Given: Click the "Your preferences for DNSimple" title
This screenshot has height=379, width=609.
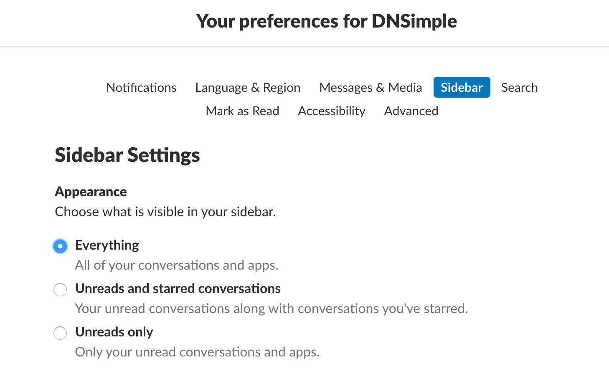Looking at the screenshot, I should [x=326, y=21].
